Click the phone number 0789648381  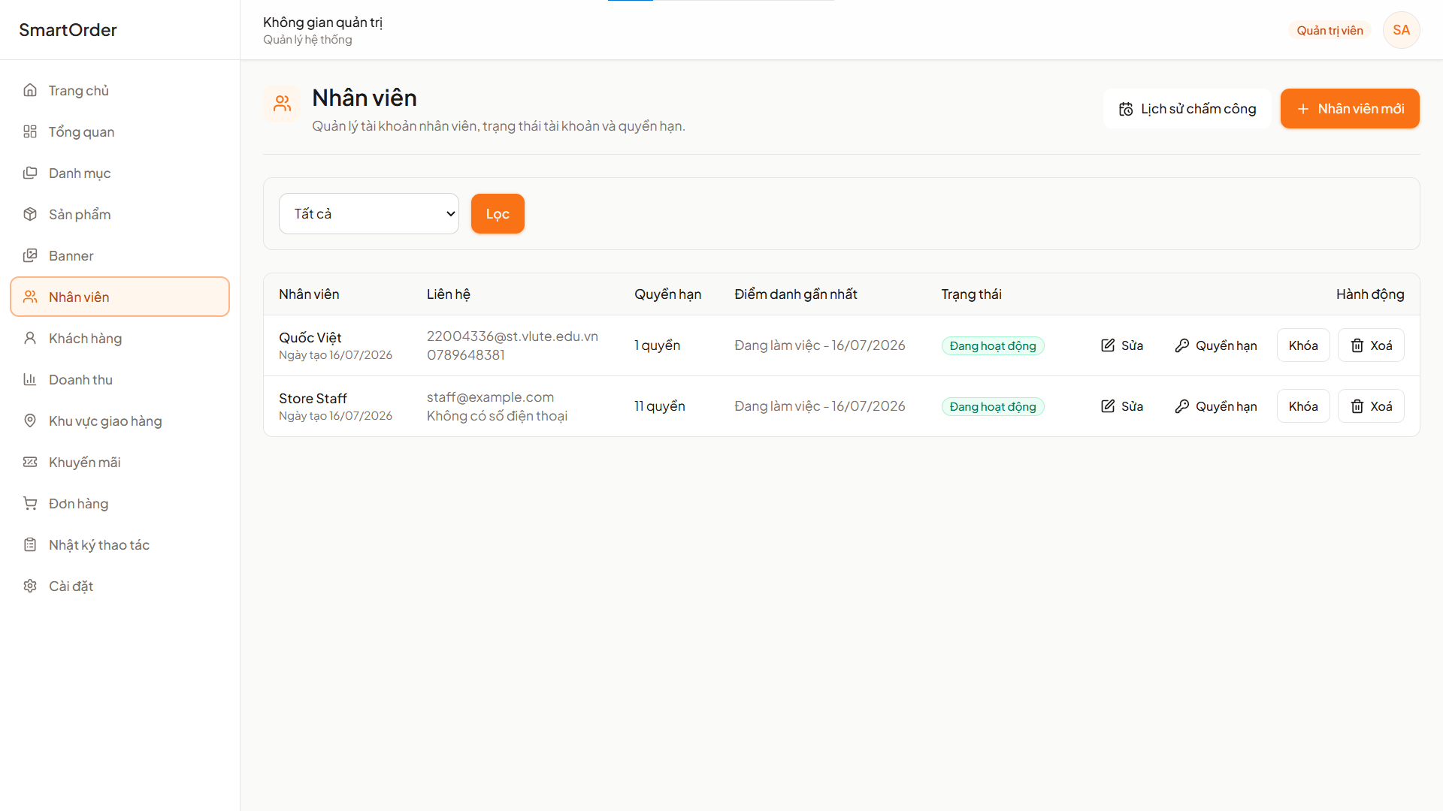click(x=466, y=355)
